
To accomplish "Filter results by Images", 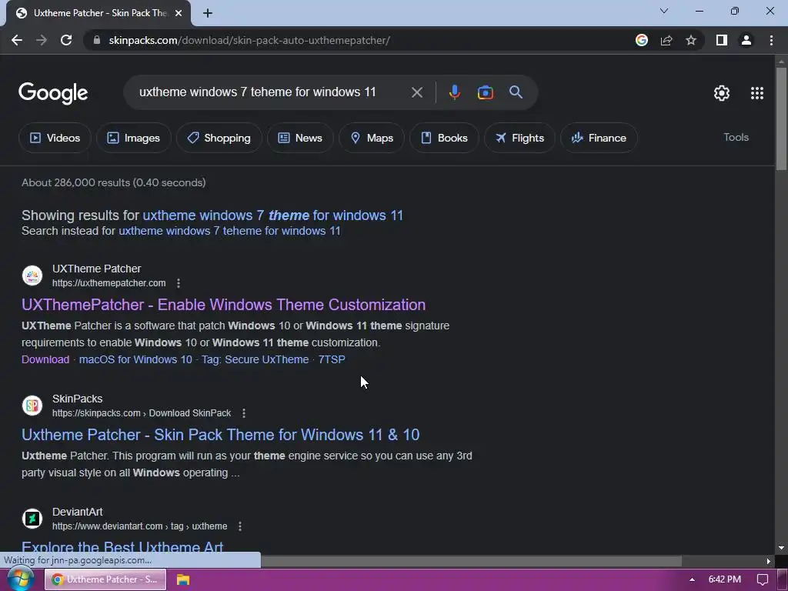I will click(134, 138).
